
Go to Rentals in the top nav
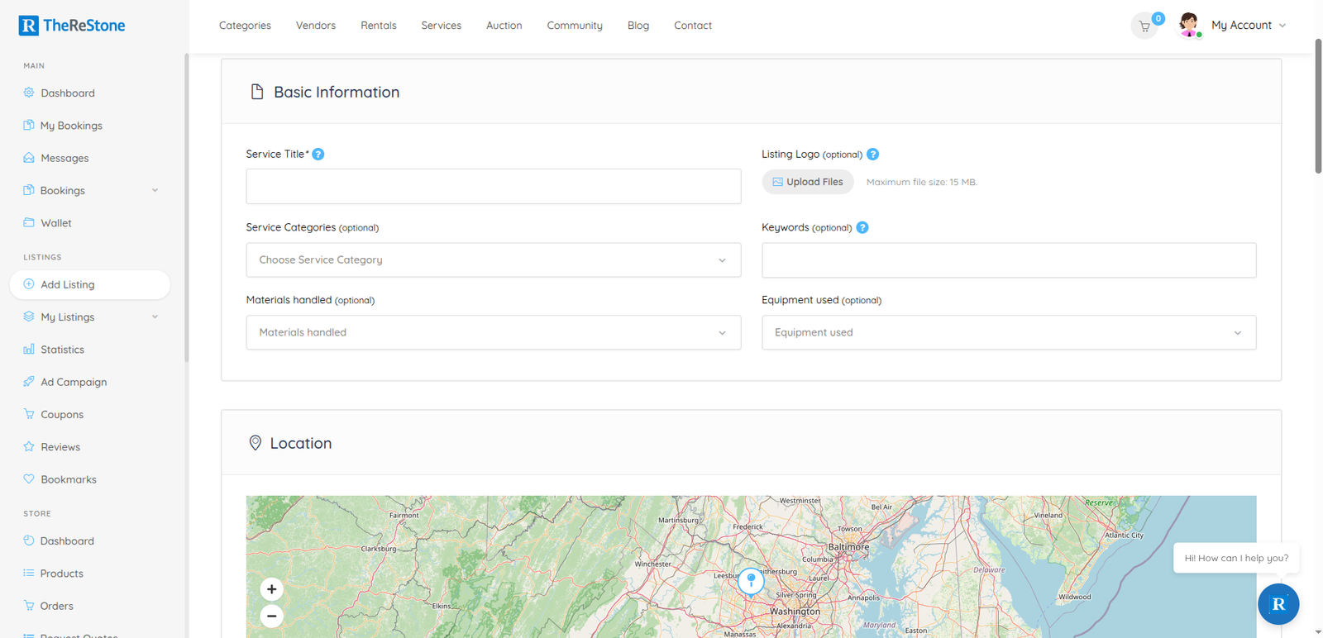[x=379, y=26]
